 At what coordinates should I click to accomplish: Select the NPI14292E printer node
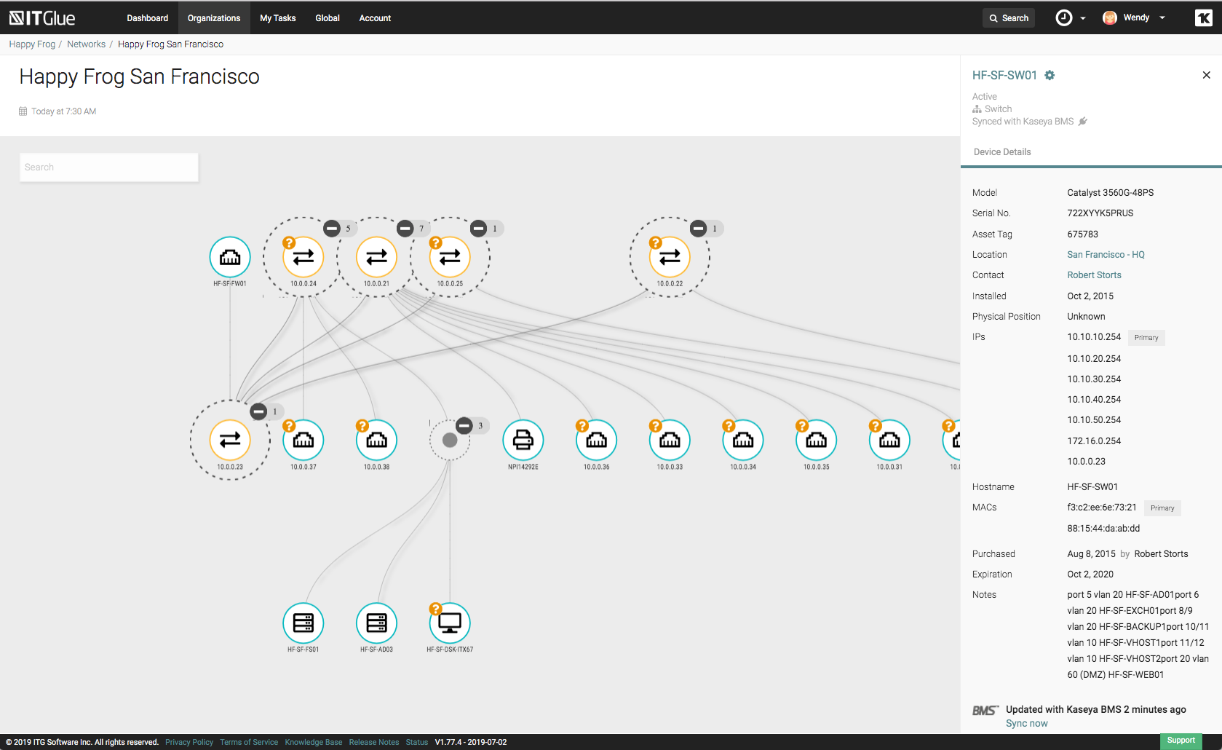point(523,440)
